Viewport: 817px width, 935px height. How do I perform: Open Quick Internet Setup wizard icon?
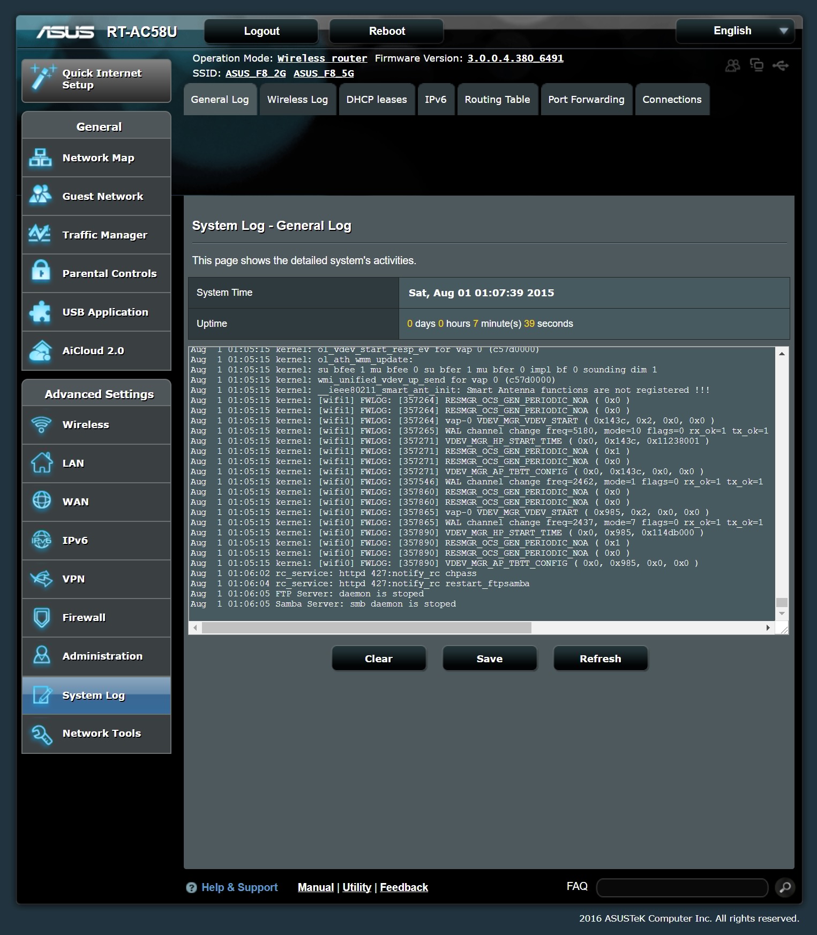(43, 79)
